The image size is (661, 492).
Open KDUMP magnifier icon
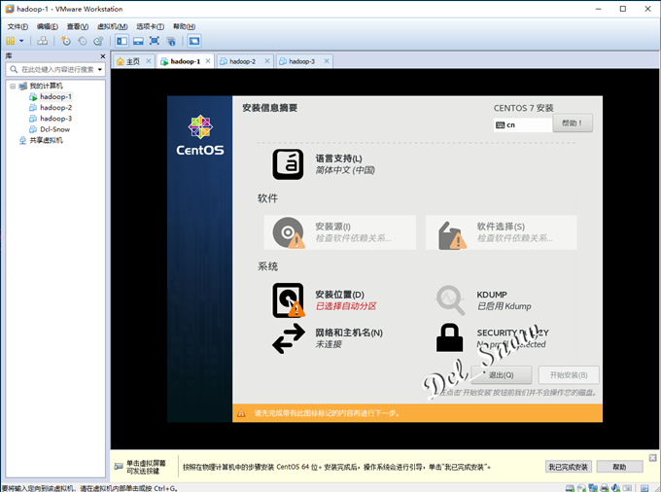450,300
